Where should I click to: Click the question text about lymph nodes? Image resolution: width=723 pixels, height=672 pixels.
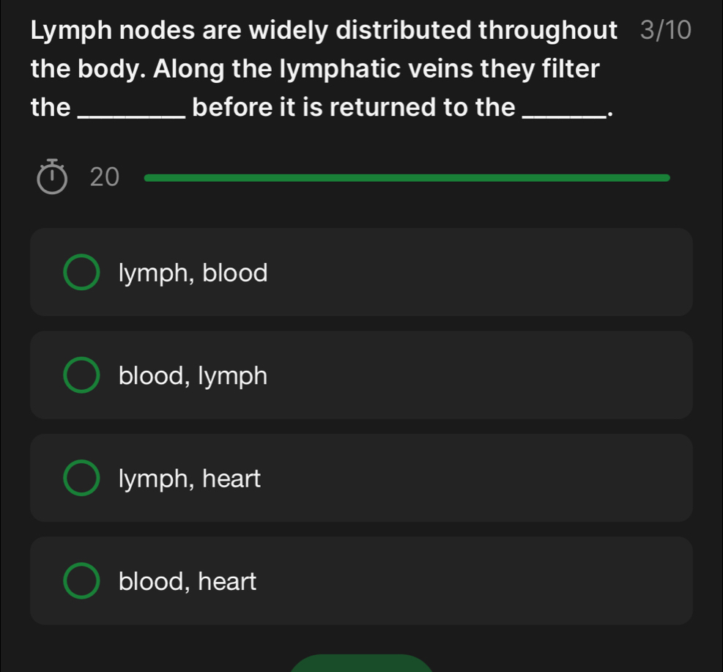[322, 68]
